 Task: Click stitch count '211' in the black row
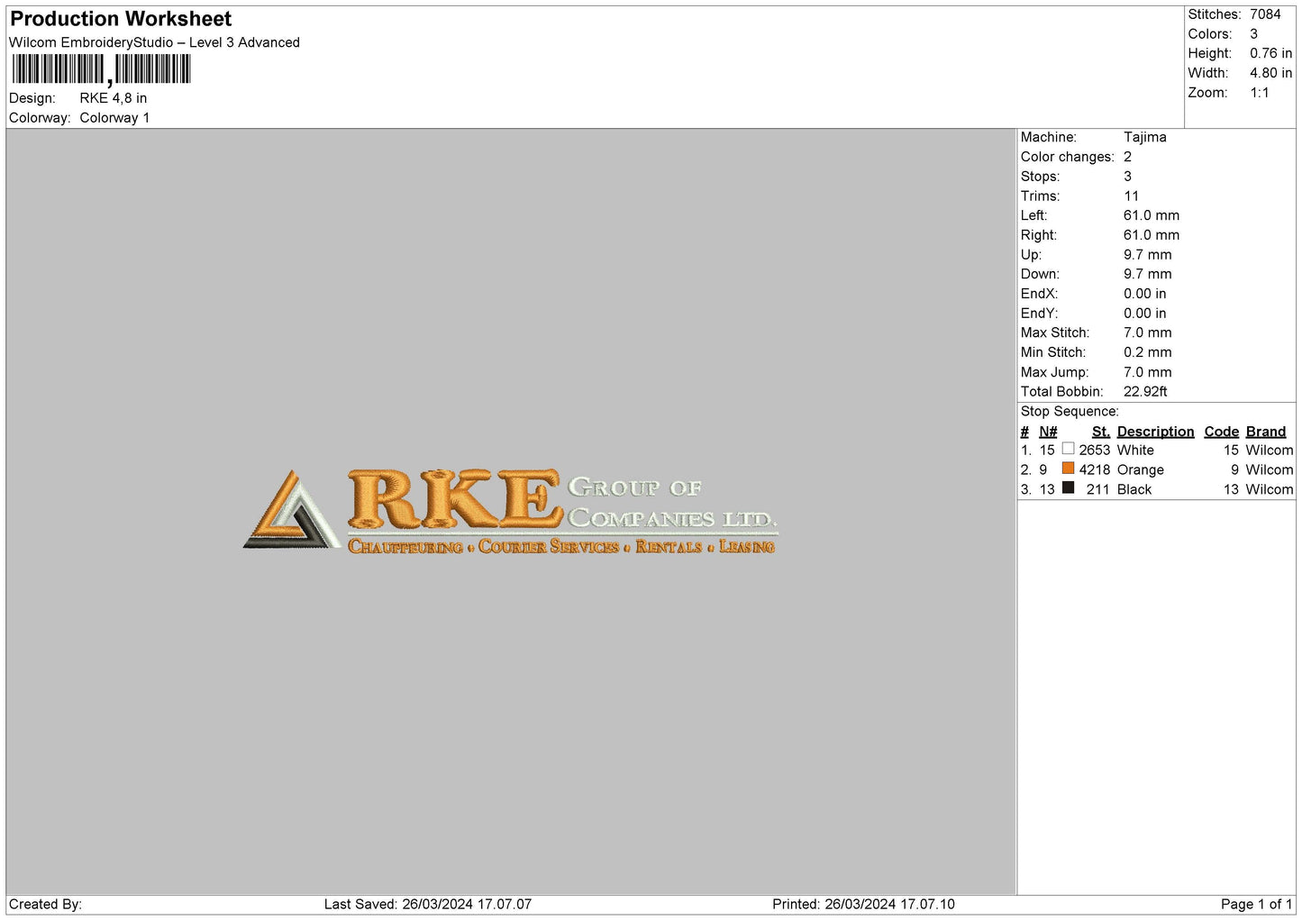click(x=1098, y=490)
